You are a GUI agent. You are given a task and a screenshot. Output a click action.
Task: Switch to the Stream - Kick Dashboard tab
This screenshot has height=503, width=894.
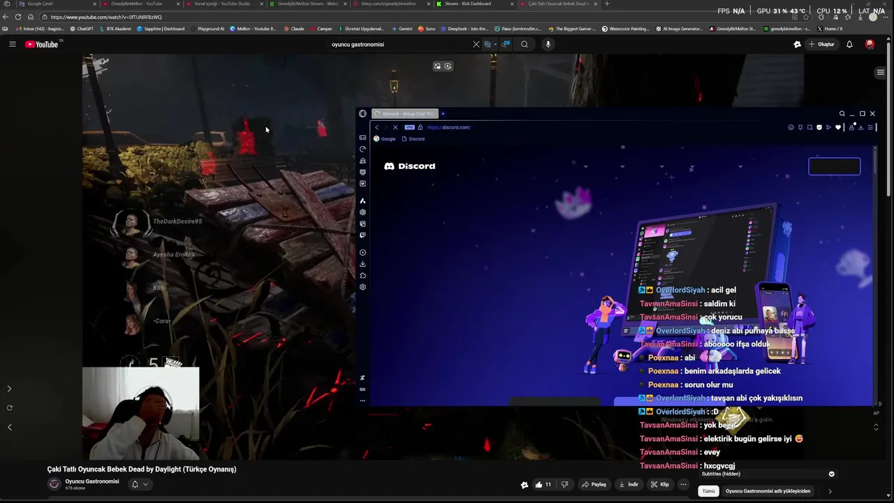click(474, 3)
